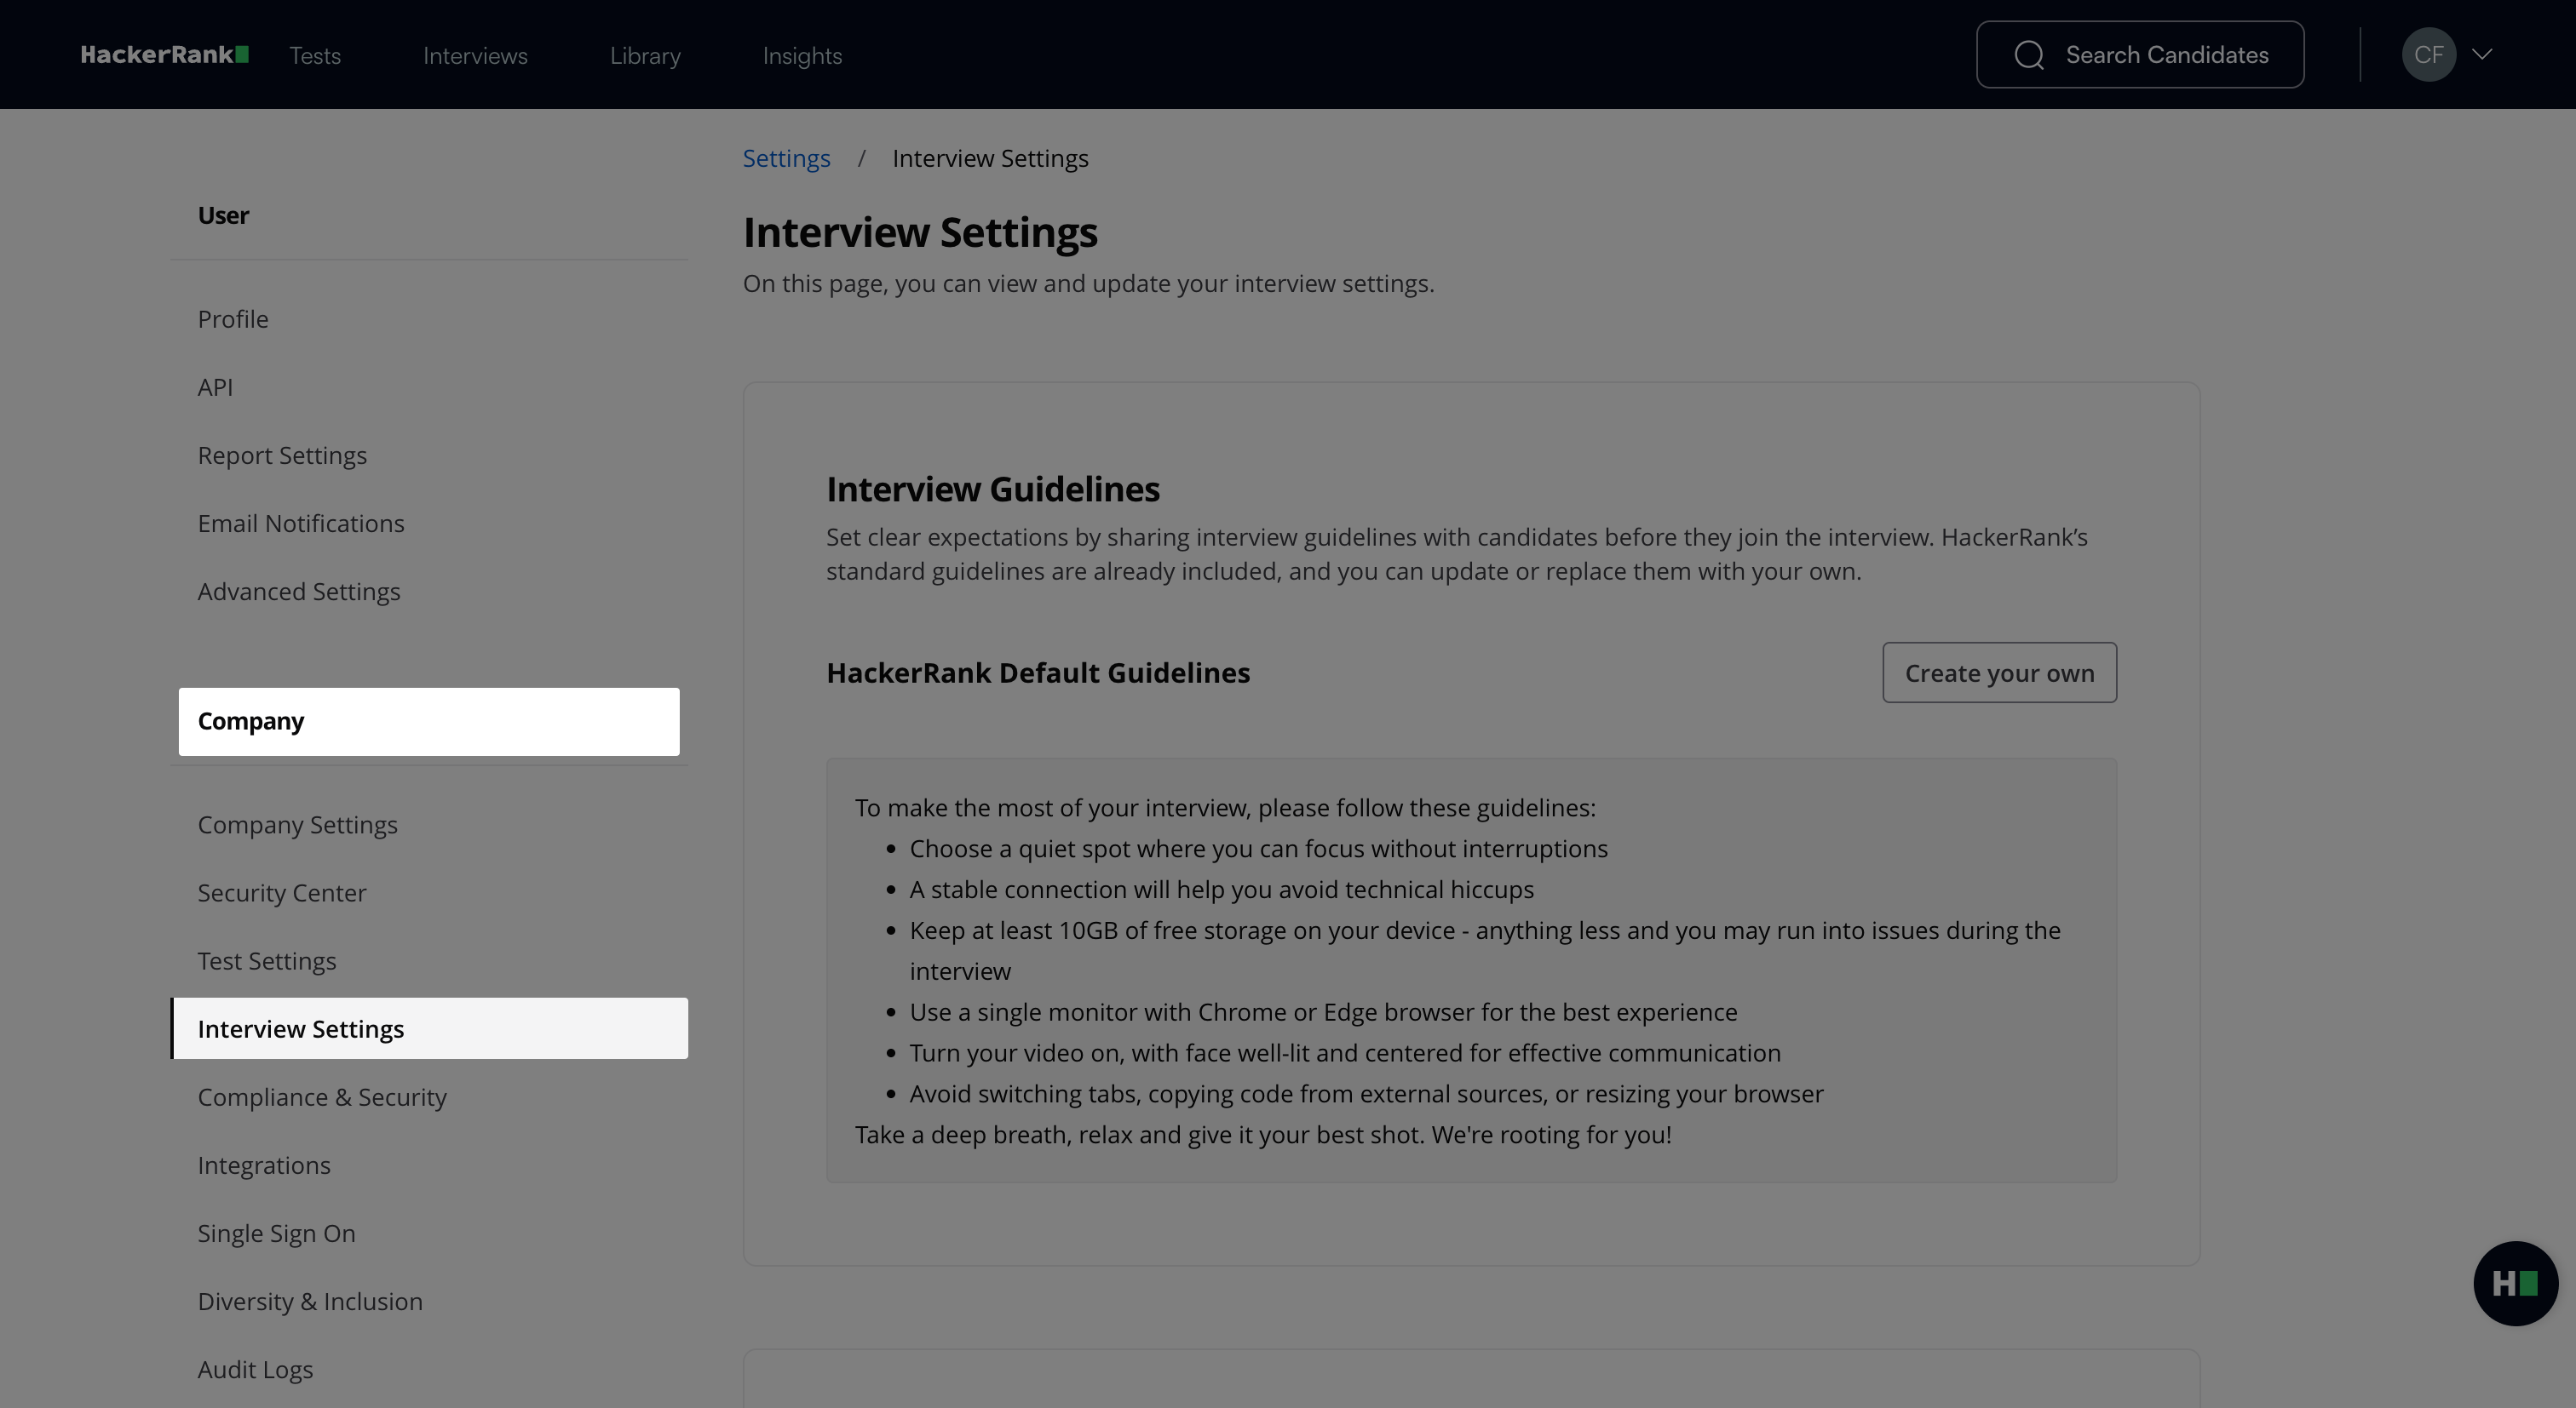Click the page description under the title
The width and height of the screenshot is (2576, 1408).
[x=1088, y=283]
